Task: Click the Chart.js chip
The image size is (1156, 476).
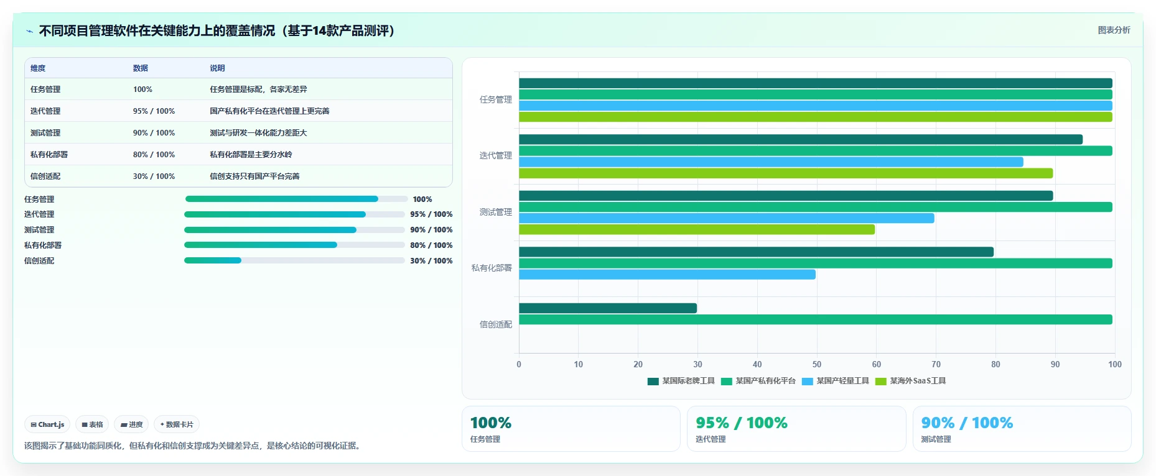Action: point(47,424)
